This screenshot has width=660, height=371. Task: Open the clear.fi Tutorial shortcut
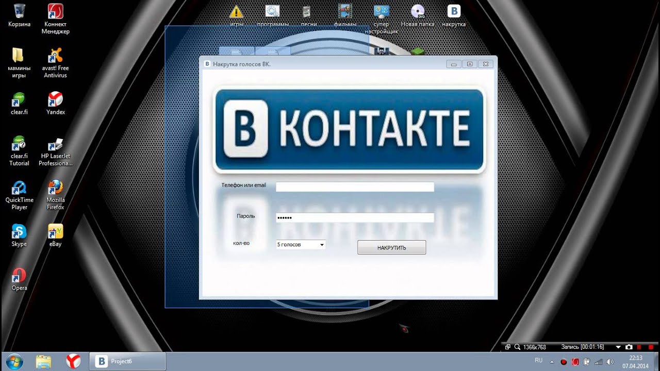coord(19,151)
